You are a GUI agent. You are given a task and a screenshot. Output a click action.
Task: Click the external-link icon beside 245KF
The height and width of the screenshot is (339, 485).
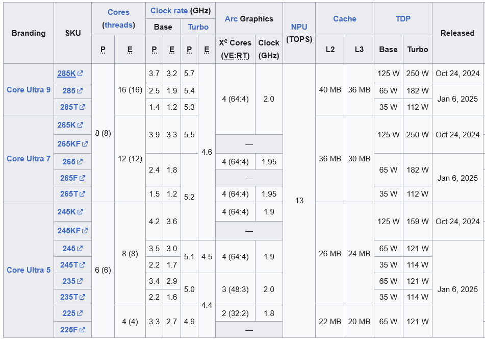pos(85,231)
